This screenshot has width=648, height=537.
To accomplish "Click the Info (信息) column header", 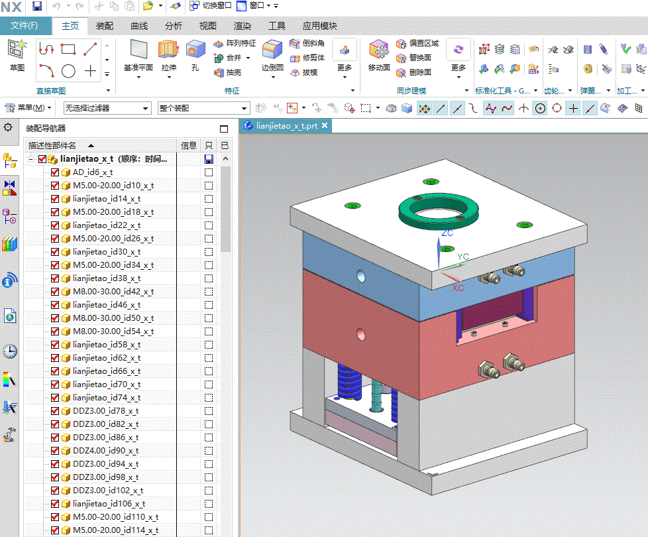I will 188,145.
